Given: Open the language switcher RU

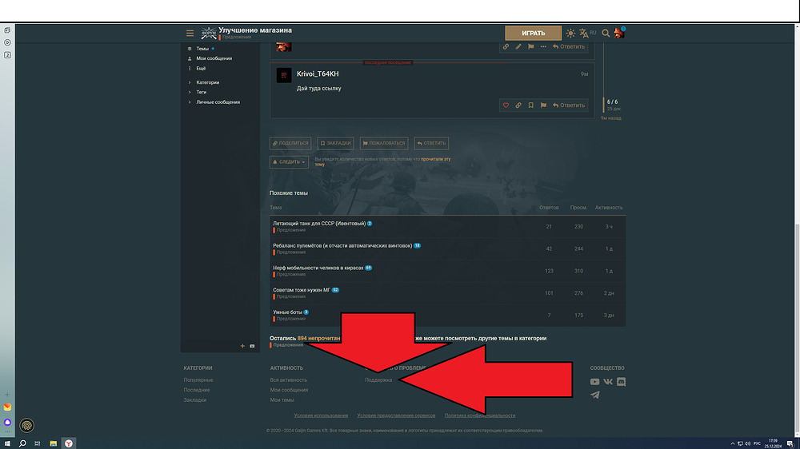Looking at the screenshot, I should point(588,34).
